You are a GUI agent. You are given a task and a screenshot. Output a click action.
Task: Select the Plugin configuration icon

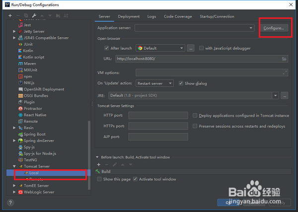[20, 102]
